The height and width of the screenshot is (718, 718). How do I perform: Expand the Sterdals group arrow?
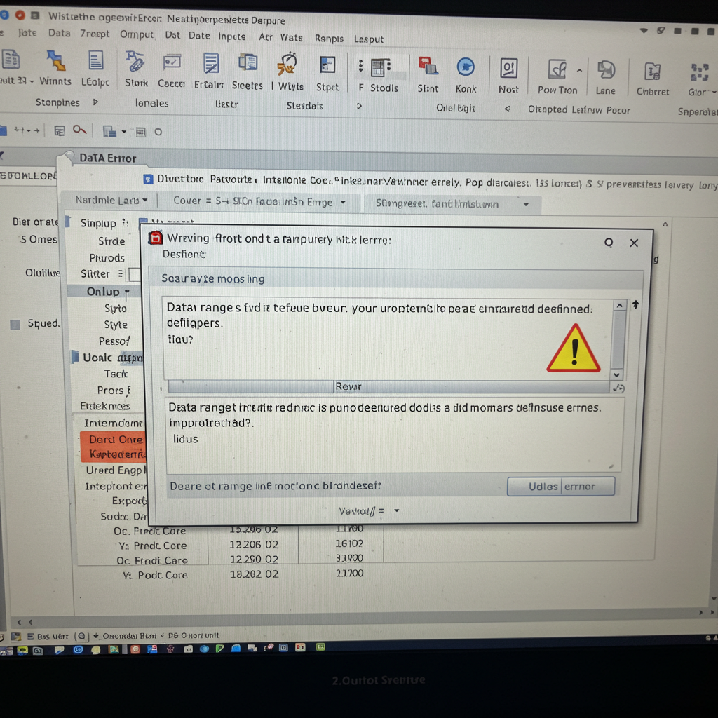point(359,107)
